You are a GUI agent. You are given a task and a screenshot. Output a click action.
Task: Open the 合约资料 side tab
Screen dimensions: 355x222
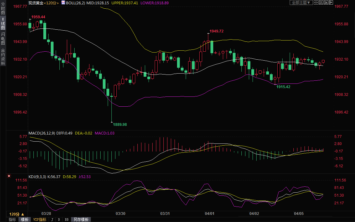point(3,56)
